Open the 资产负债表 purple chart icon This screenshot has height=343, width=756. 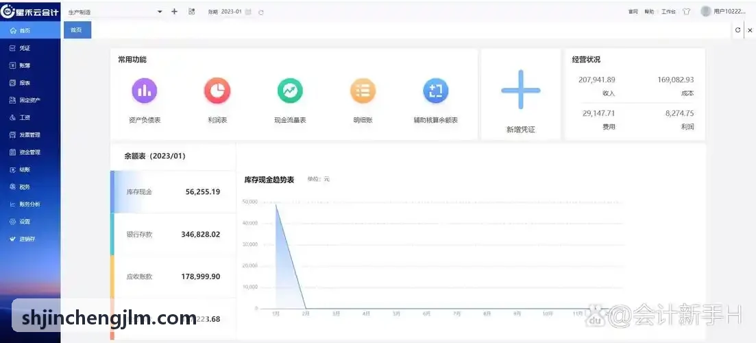(x=144, y=91)
